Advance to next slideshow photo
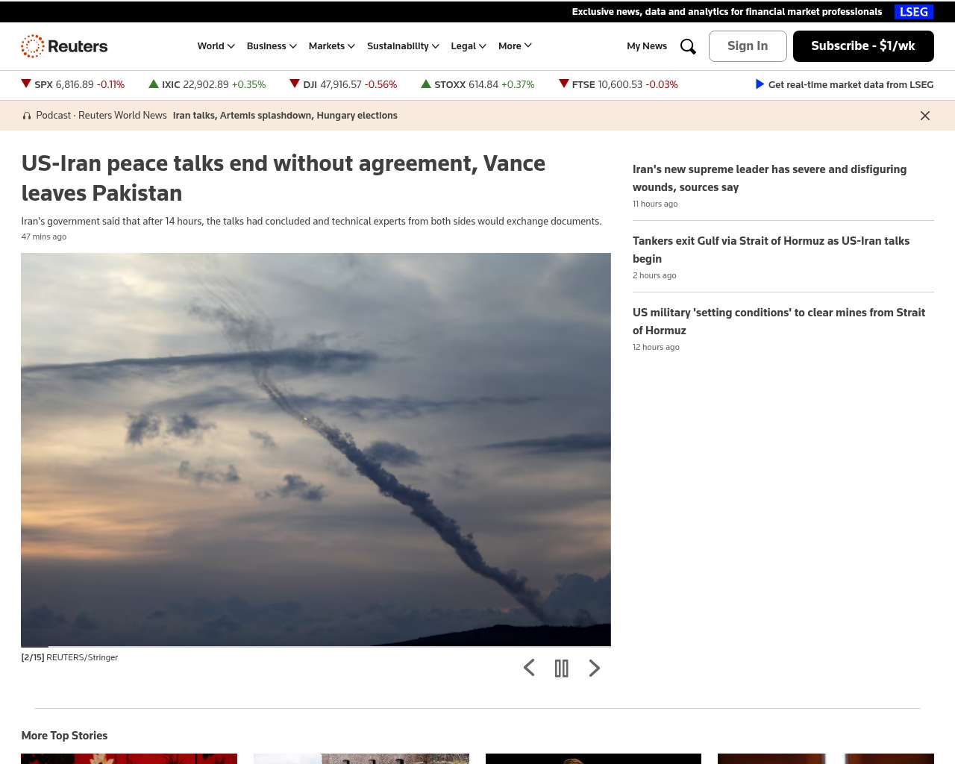The height and width of the screenshot is (764, 955). coord(595,668)
